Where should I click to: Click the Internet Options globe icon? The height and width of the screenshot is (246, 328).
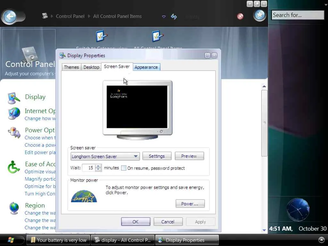(x=14, y=113)
